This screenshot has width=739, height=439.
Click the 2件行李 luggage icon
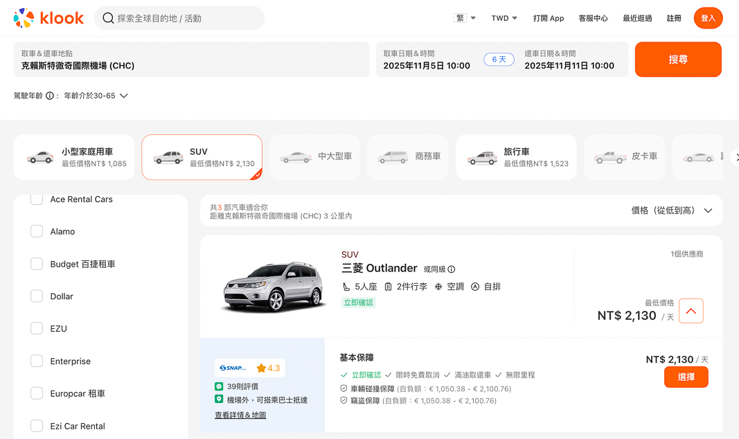[388, 287]
